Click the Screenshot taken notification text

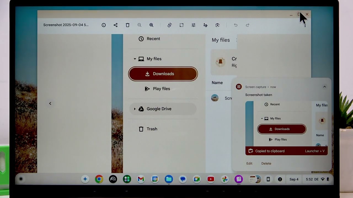pos(259,95)
